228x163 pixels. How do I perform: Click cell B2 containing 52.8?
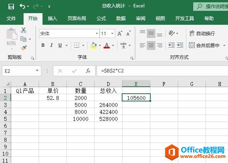point(53,98)
